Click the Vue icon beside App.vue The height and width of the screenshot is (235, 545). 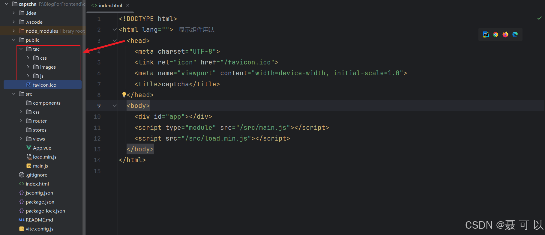tap(29, 148)
